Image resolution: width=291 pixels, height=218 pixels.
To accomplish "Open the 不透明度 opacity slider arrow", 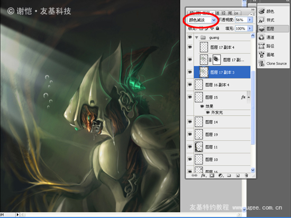I will 250,20.
